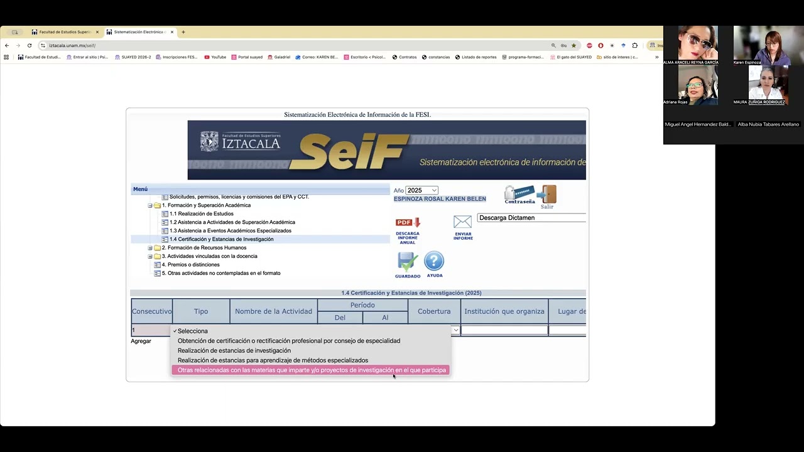The height and width of the screenshot is (452, 804).
Task: Click the Contraseña padlock icon
Action: point(519,195)
